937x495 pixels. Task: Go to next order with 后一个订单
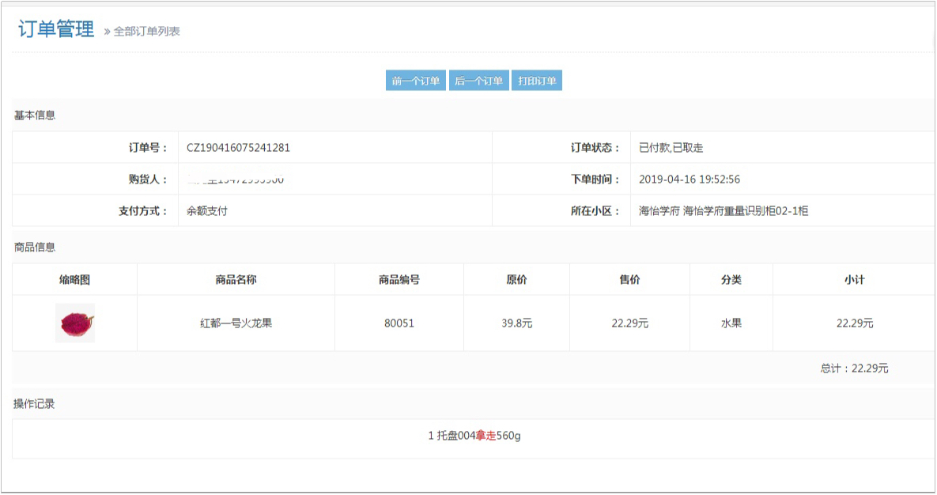coord(479,81)
